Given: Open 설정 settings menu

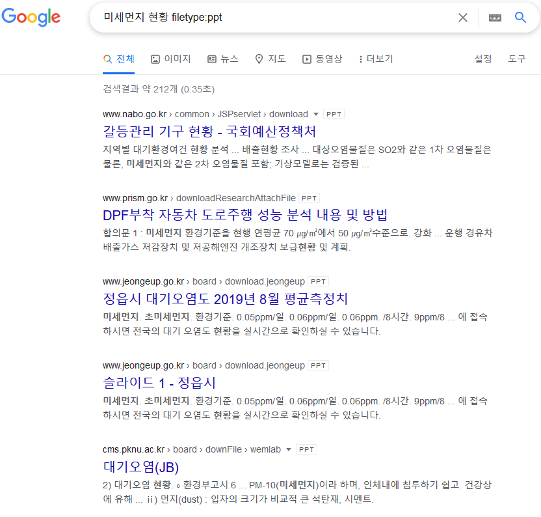Looking at the screenshot, I should tap(482, 59).
